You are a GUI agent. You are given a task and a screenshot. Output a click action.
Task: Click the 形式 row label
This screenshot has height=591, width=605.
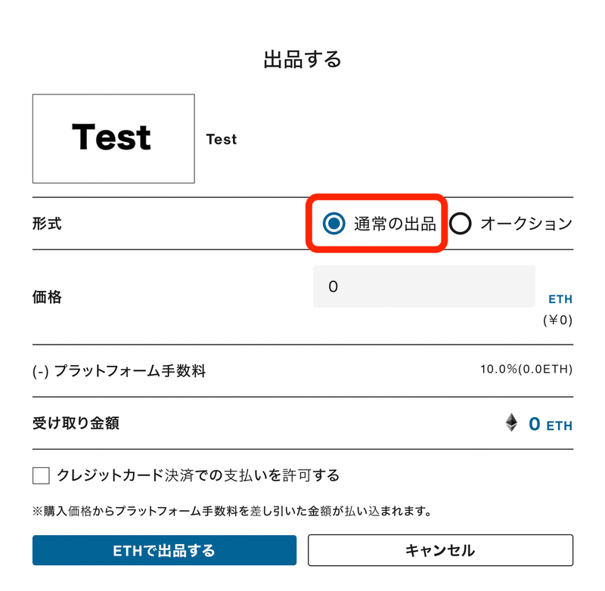(47, 224)
